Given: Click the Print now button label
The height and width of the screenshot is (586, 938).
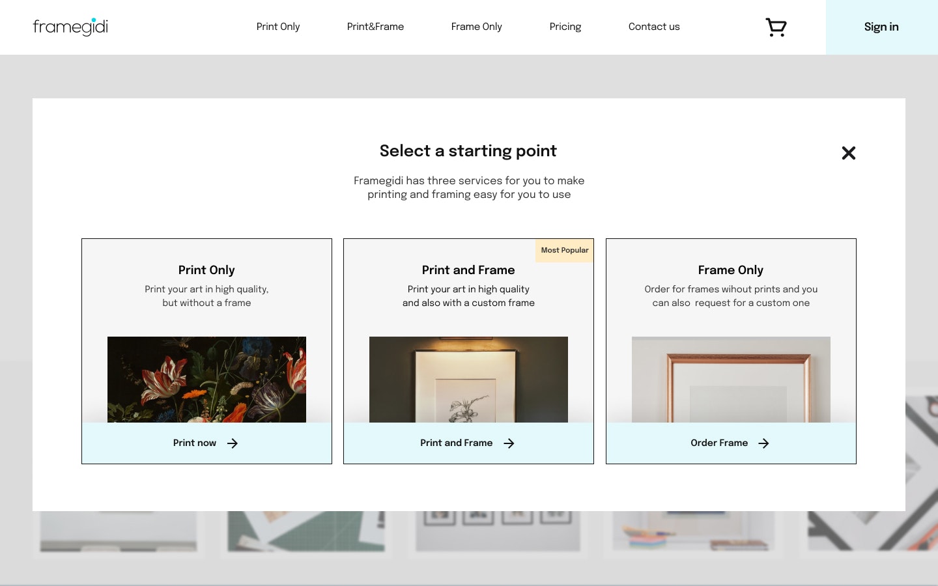Looking at the screenshot, I should pos(195,443).
